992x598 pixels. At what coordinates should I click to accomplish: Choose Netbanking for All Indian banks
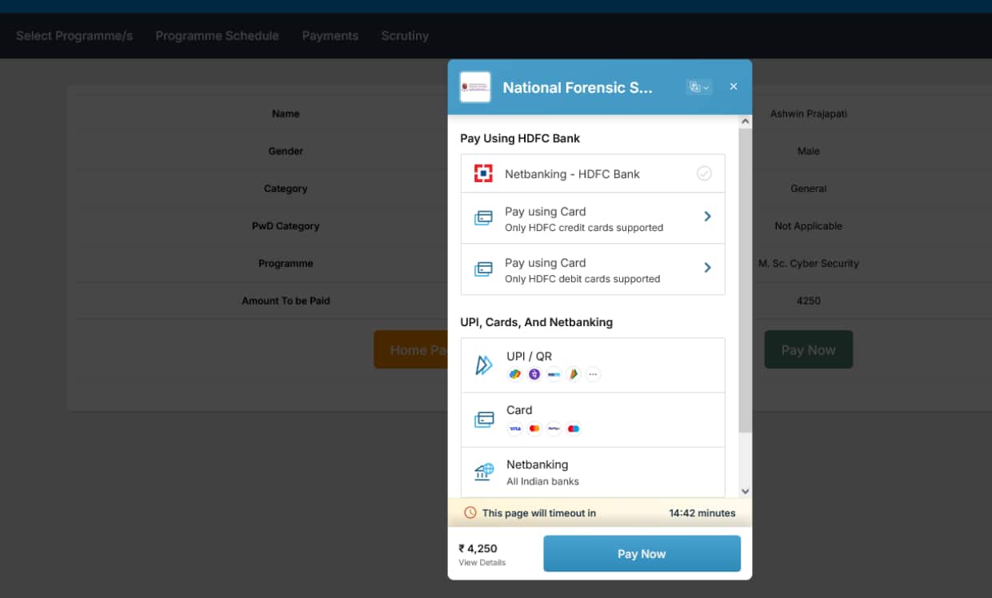pyautogui.click(x=593, y=472)
